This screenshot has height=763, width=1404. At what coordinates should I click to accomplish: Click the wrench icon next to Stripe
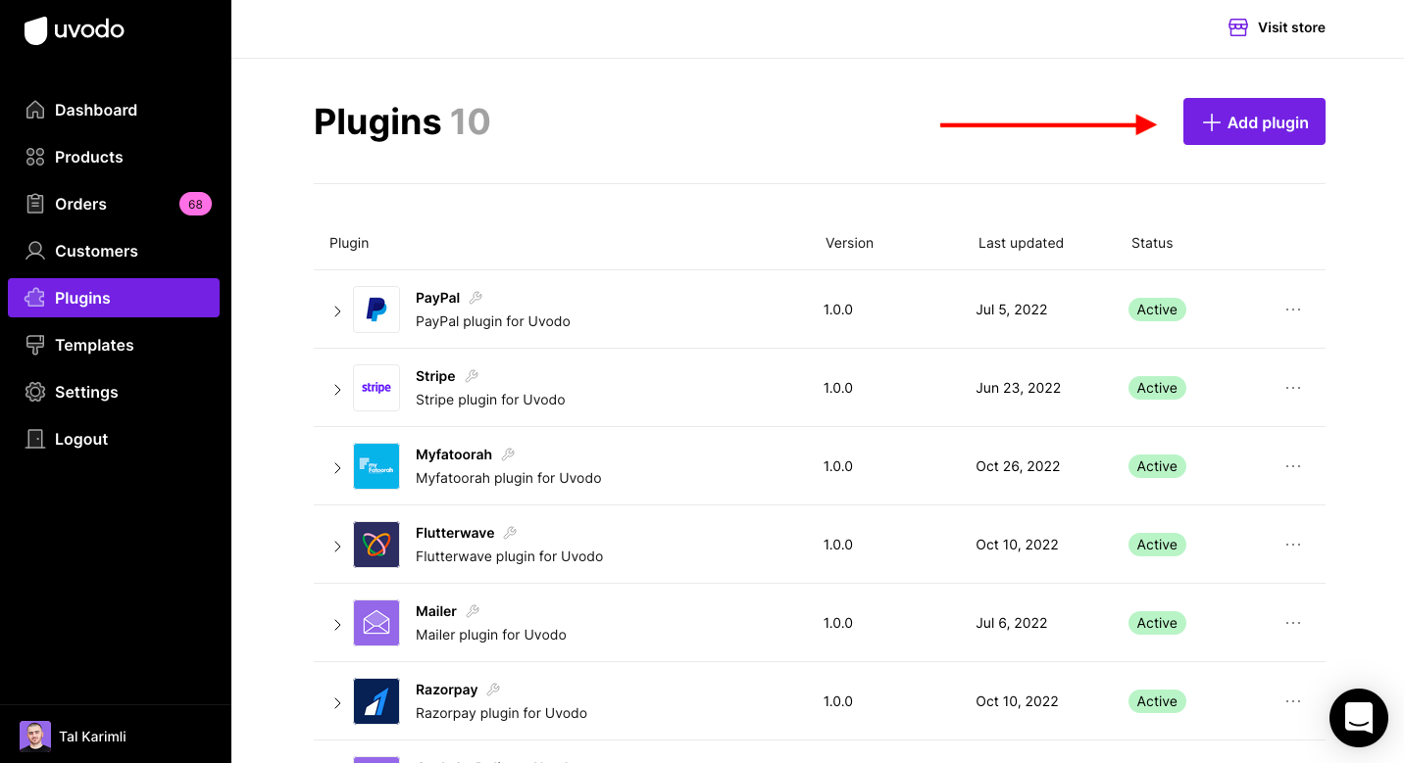click(471, 376)
